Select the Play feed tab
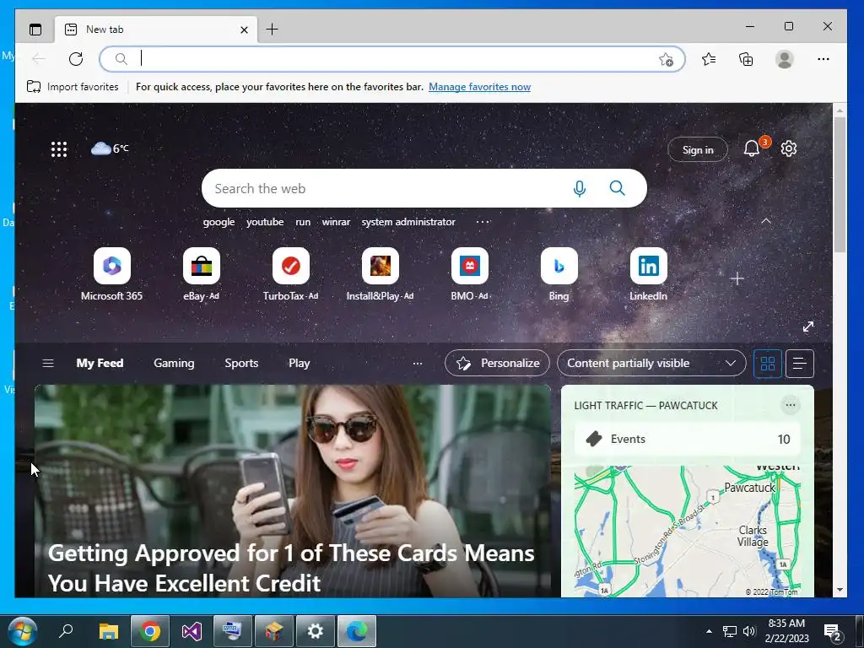 coord(300,363)
